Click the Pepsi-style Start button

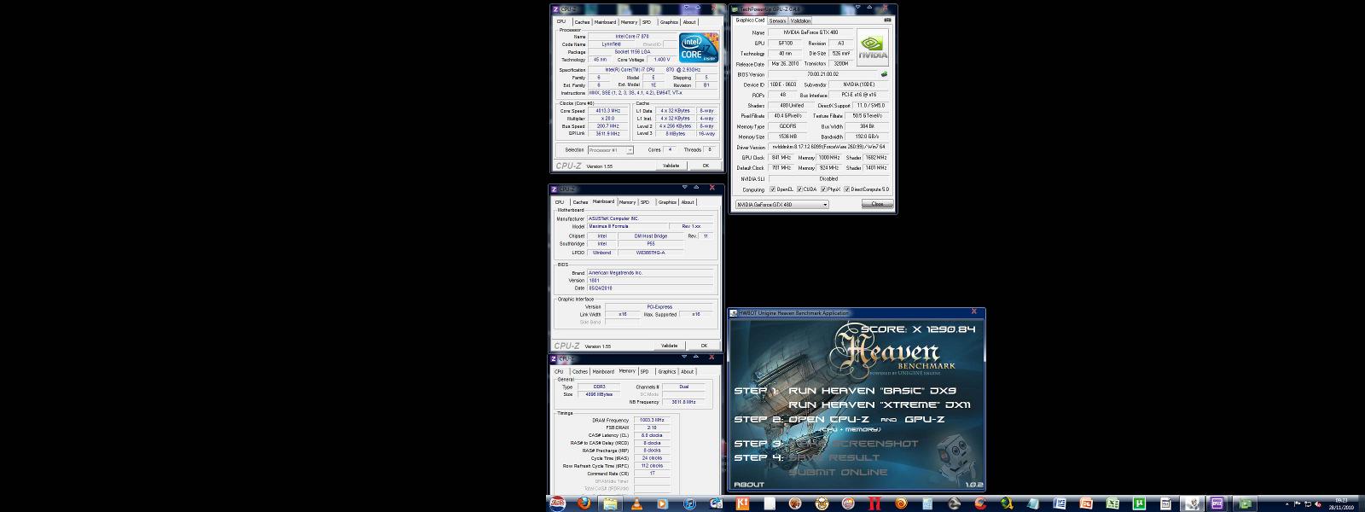coord(557,503)
